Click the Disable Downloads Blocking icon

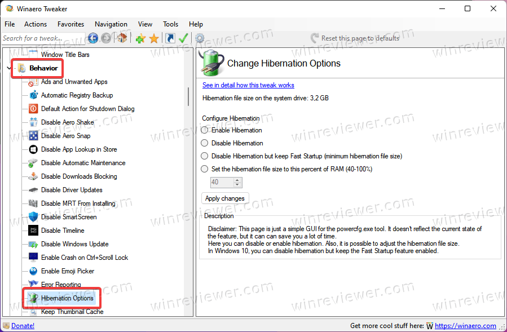point(33,176)
